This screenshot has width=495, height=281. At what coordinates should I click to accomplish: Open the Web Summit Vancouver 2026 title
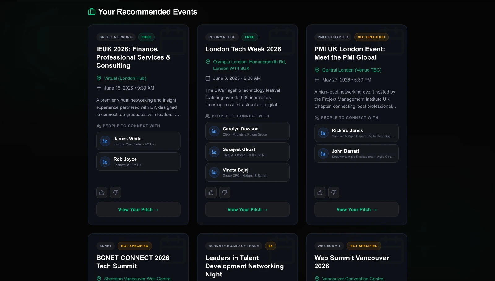351,262
